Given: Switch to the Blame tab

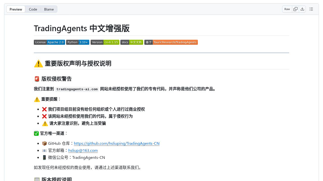Looking at the screenshot, I should point(49,9).
